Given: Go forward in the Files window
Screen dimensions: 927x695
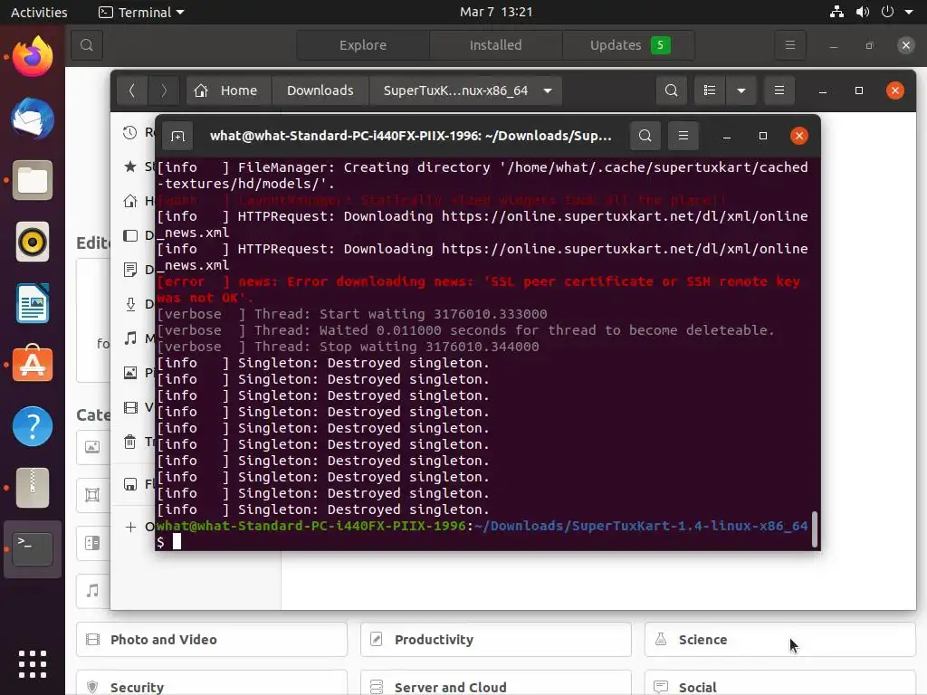Looking at the screenshot, I should click(164, 90).
